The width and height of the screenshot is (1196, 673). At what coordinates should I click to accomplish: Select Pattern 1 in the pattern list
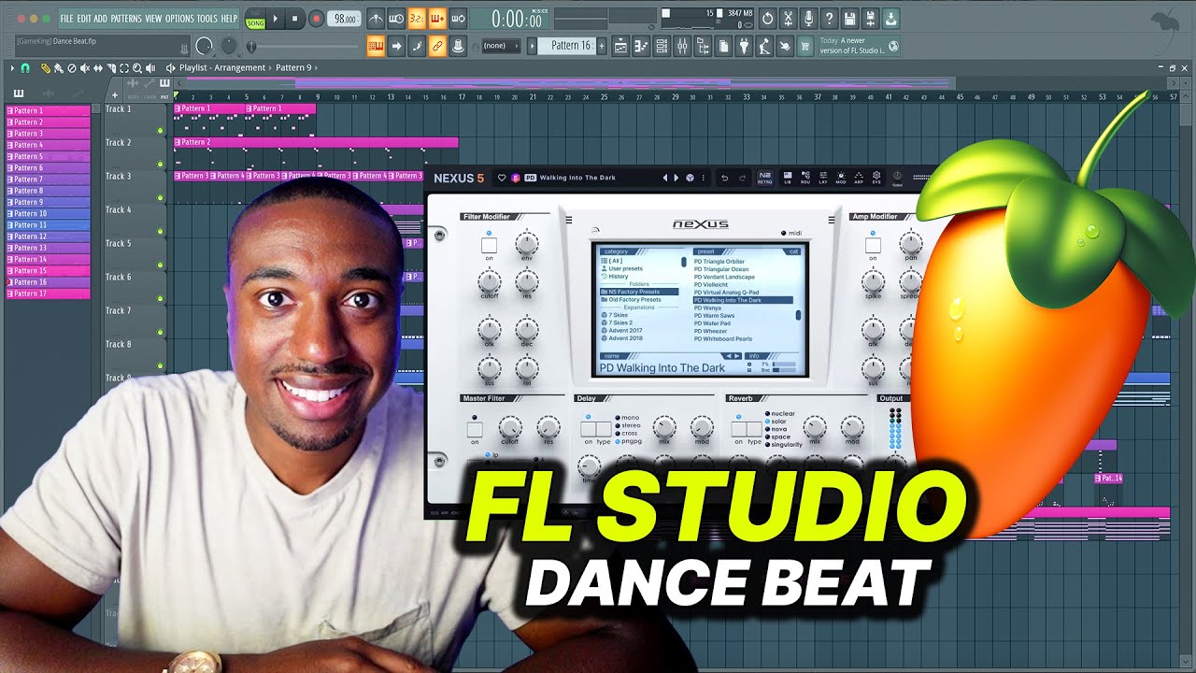[48, 110]
